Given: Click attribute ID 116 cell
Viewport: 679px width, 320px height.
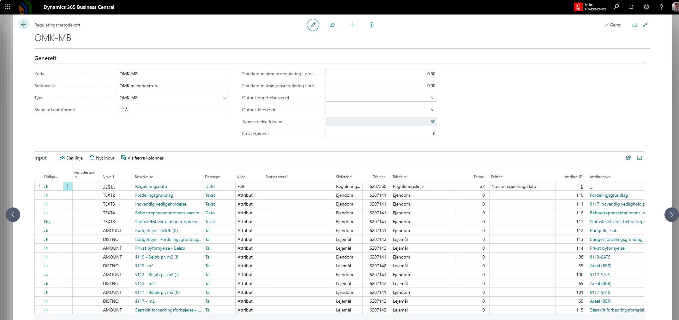Looking at the screenshot, I should click(x=572, y=213).
